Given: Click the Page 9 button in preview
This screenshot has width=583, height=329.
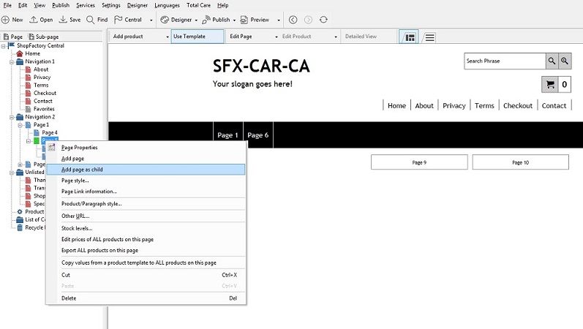Looking at the screenshot, I should click(x=419, y=162).
